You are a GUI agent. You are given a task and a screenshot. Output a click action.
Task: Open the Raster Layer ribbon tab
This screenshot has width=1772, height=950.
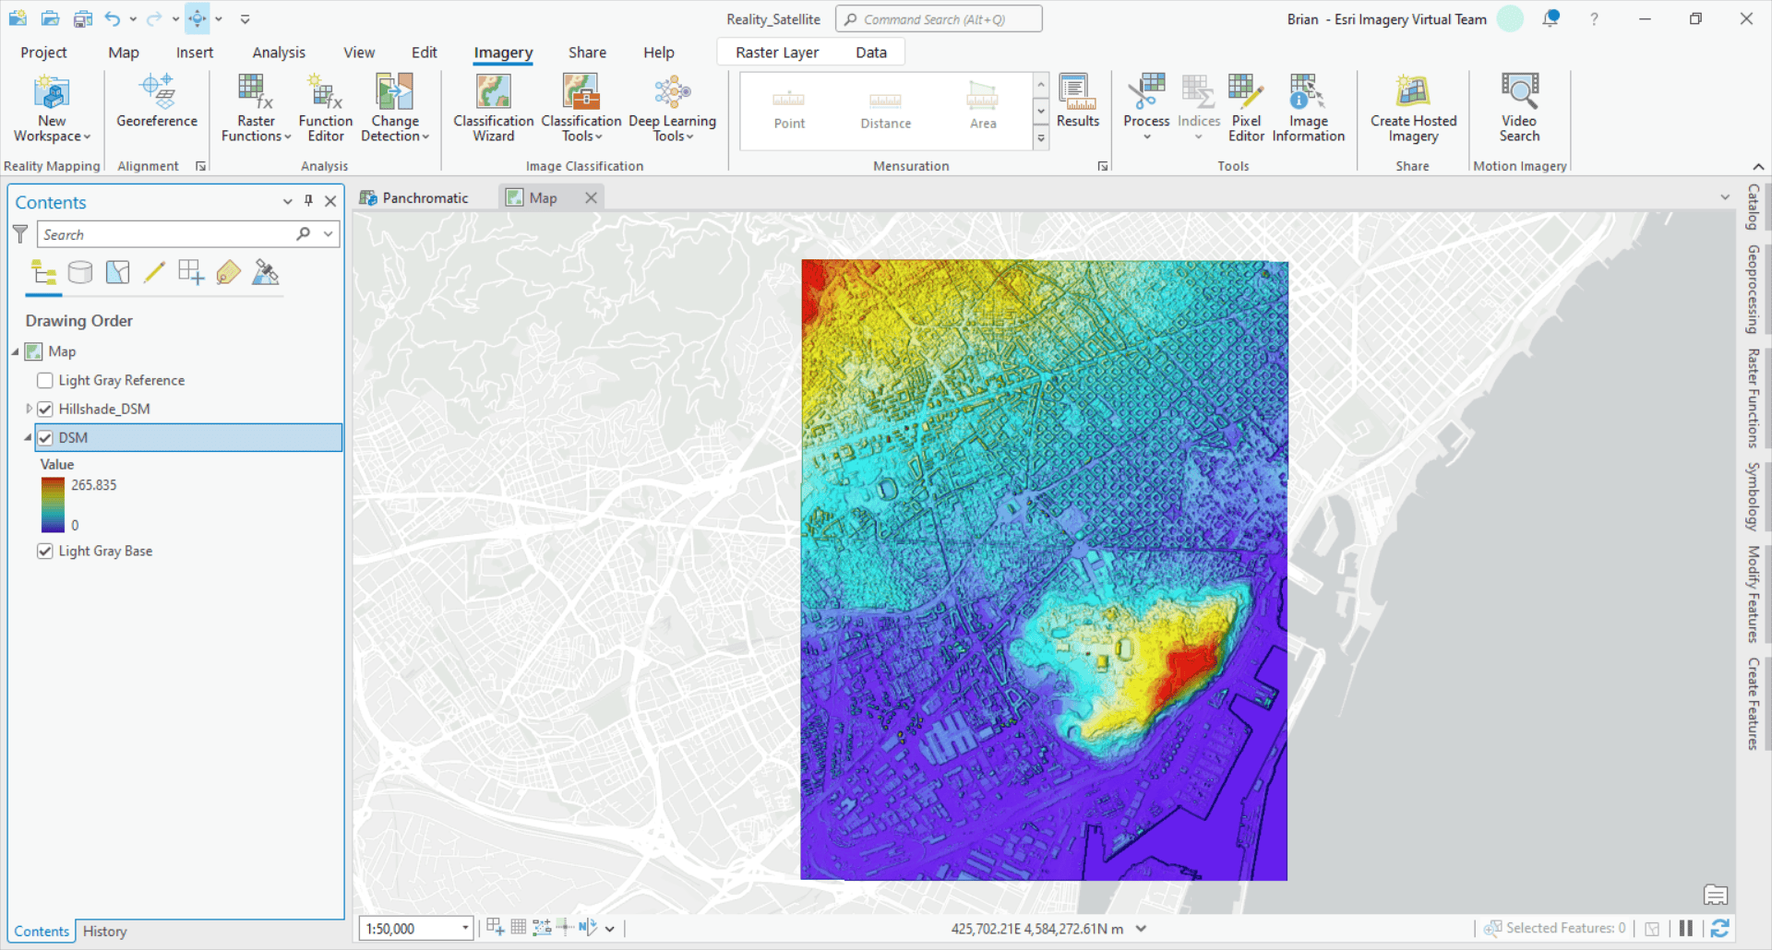pos(778,52)
